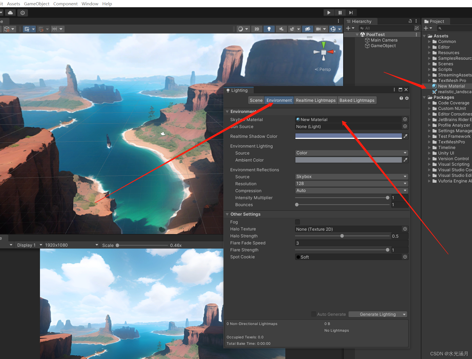
Task: Click Hierarchy add object plus button
Action: pos(350,28)
